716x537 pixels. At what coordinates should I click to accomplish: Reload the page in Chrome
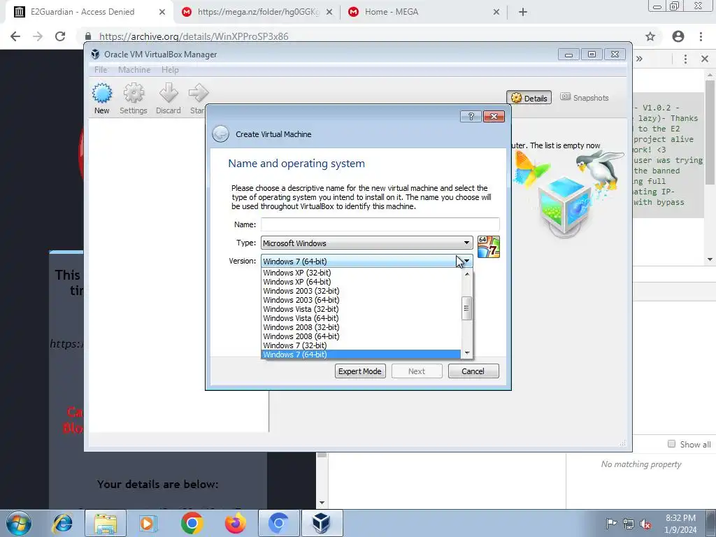(x=60, y=36)
